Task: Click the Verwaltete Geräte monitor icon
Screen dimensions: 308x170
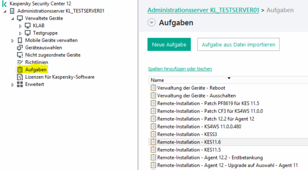Action: 20,18
